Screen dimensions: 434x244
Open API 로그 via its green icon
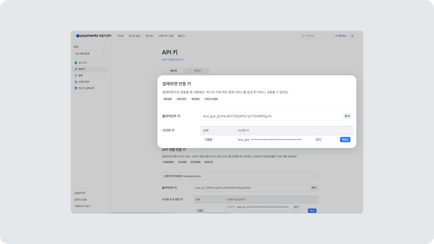coord(76,63)
